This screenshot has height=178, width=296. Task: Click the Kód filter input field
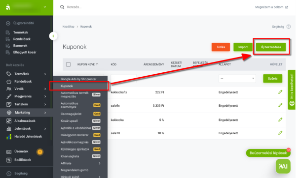click(123, 79)
